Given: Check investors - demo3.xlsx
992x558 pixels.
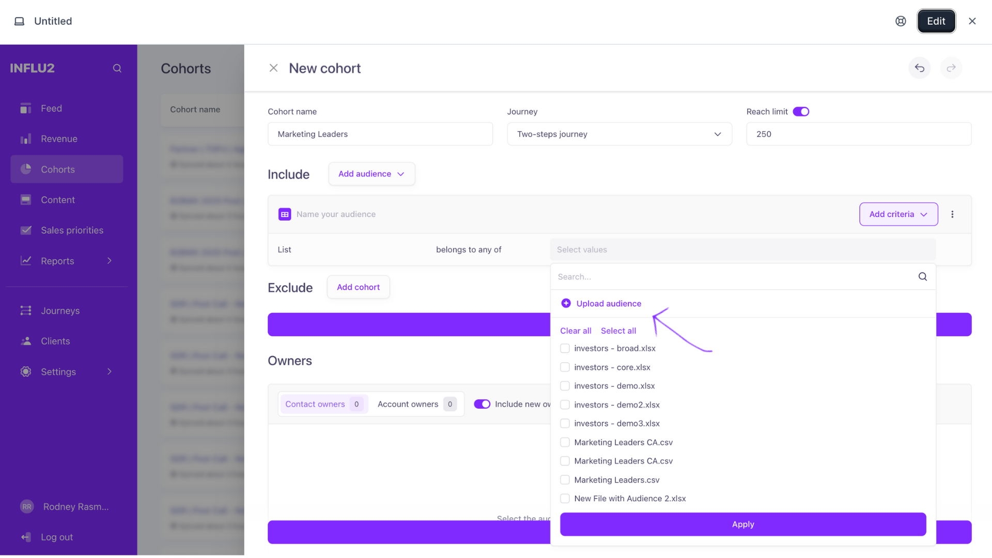Looking at the screenshot, I should tap(565, 424).
